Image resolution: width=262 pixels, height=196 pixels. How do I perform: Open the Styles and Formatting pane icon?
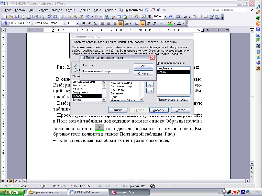click(x=5, y=23)
